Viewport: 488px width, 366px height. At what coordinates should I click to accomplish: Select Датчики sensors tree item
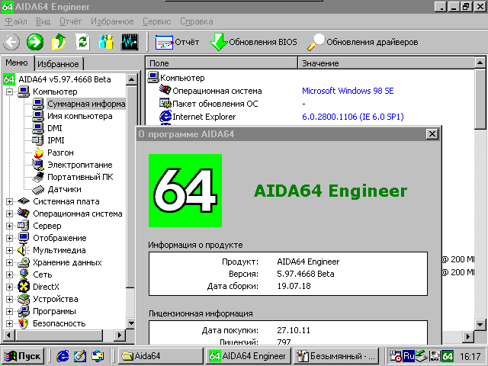click(63, 189)
